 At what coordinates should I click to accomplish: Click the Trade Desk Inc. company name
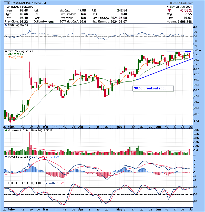(21, 3)
